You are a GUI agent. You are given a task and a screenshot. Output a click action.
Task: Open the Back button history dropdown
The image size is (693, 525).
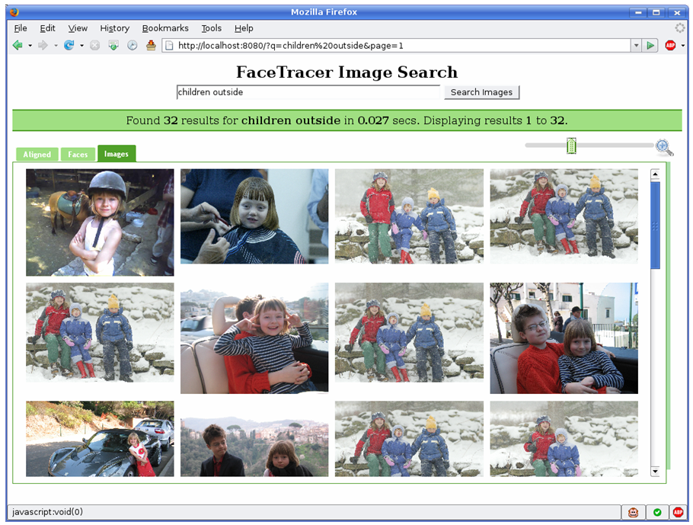[30, 46]
